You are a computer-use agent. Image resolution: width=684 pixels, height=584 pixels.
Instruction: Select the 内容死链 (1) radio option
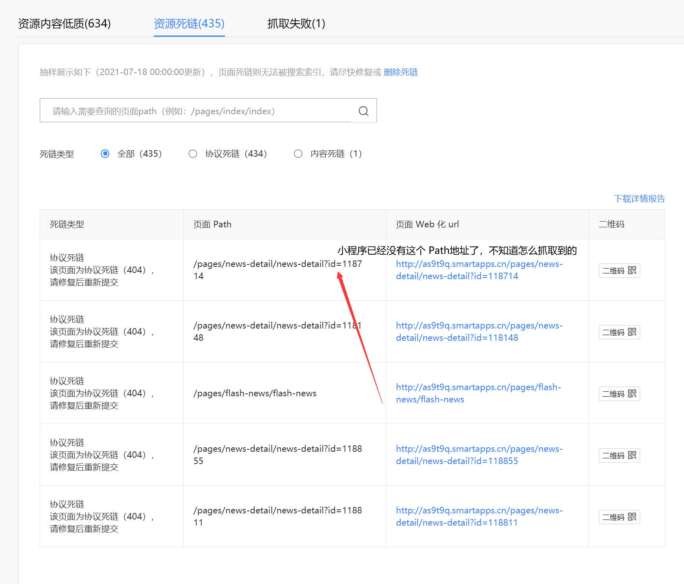click(x=298, y=154)
